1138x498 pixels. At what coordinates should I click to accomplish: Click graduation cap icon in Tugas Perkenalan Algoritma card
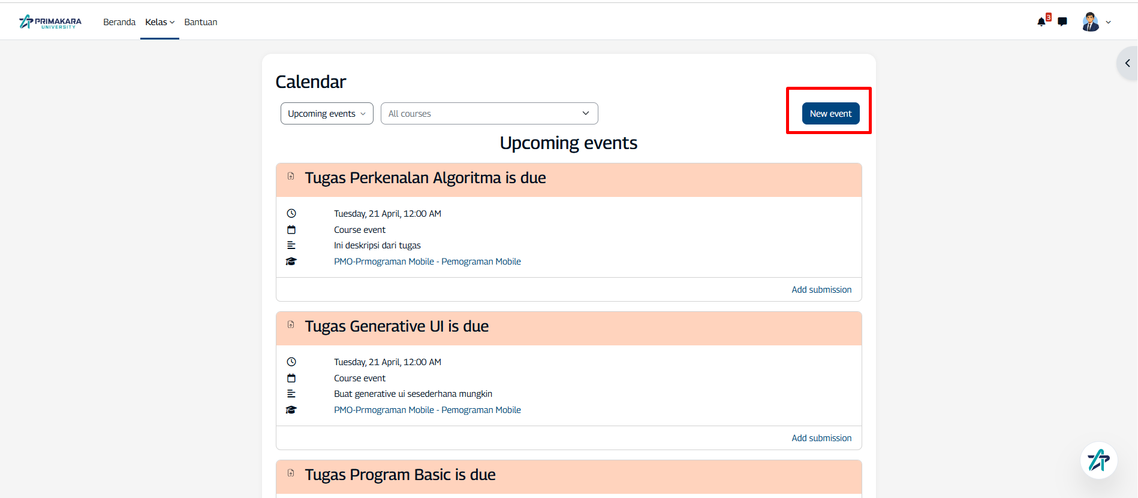click(x=291, y=262)
